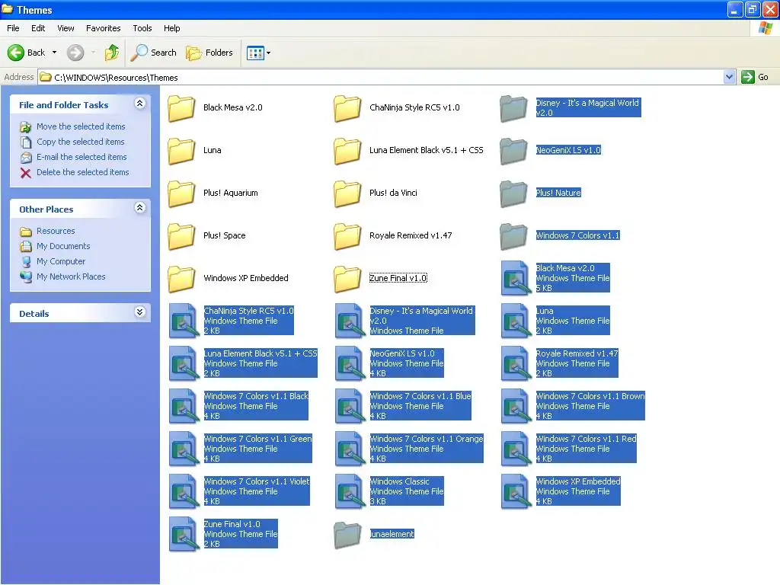Click the Back navigation arrow icon
The image size is (780, 585).
[16, 53]
